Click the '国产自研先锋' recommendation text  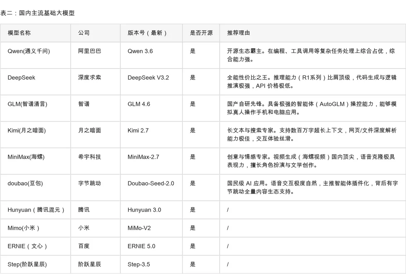(x=245, y=104)
